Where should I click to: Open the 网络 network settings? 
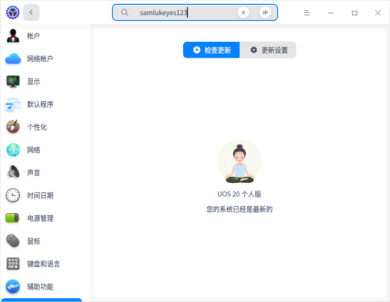pyautogui.click(x=42, y=150)
